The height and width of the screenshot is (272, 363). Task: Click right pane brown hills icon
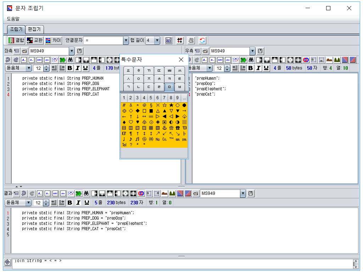pyautogui.click(x=329, y=60)
